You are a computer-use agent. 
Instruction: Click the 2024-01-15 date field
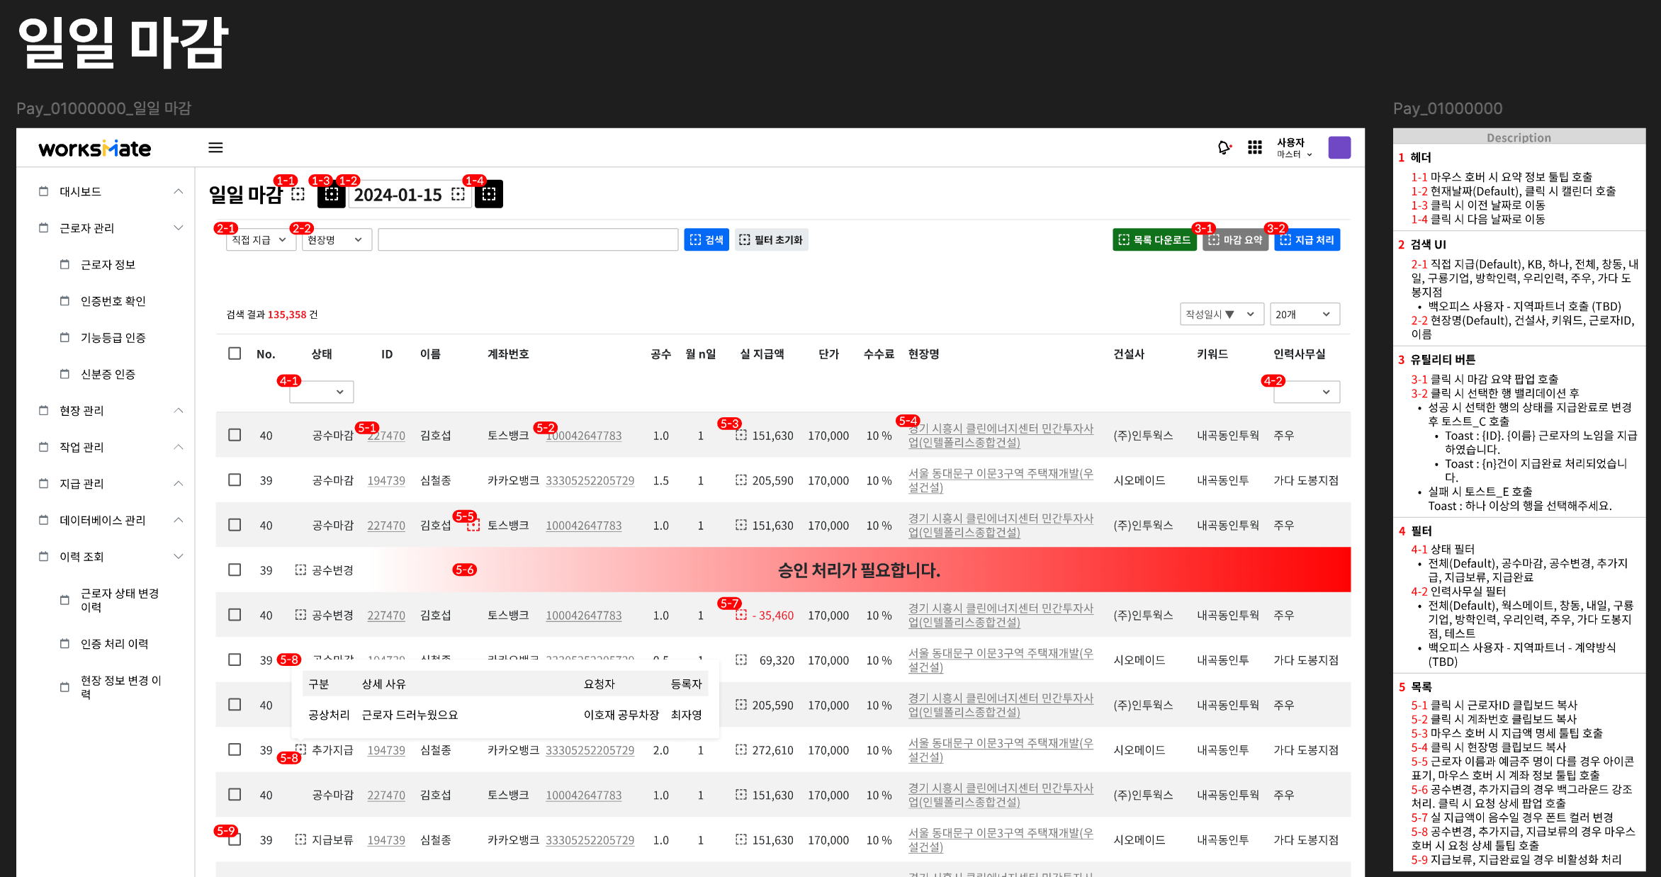(410, 194)
